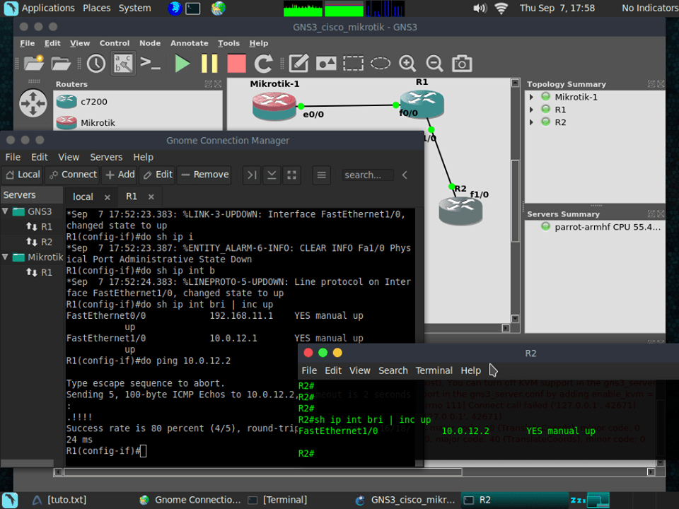The width and height of the screenshot is (679, 509).
Task: Switch to [Terminal] in the taskbar
Action: pos(277,500)
